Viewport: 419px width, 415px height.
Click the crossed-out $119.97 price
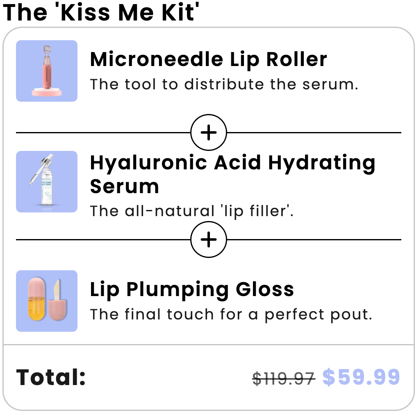[283, 379]
